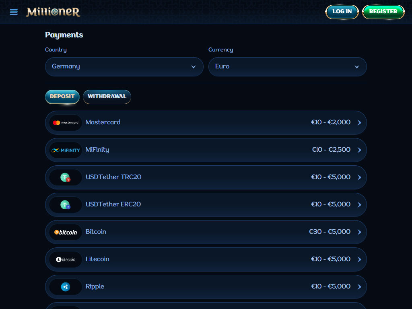This screenshot has width=412, height=309.
Task: Open the hamburger menu icon
Action: pos(14,12)
